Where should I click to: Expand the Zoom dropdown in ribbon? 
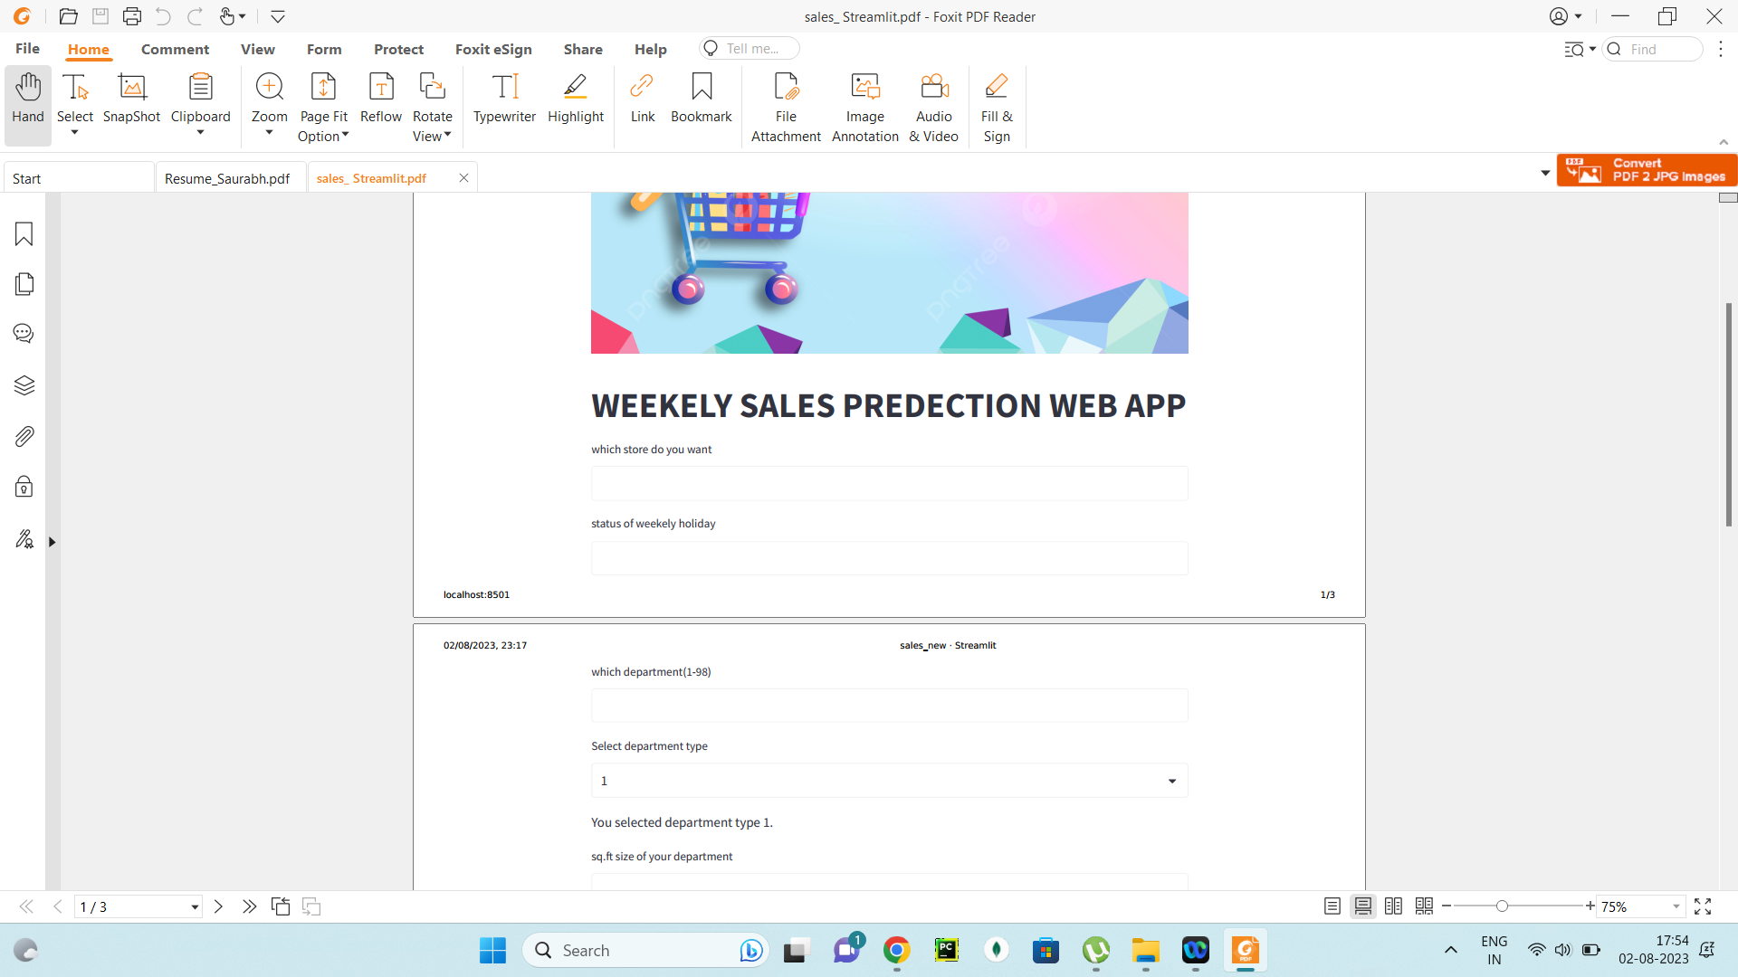269,133
